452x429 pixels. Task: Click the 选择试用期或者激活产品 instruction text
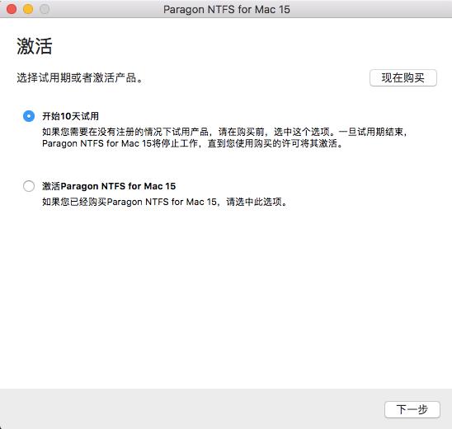click(x=80, y=77)
